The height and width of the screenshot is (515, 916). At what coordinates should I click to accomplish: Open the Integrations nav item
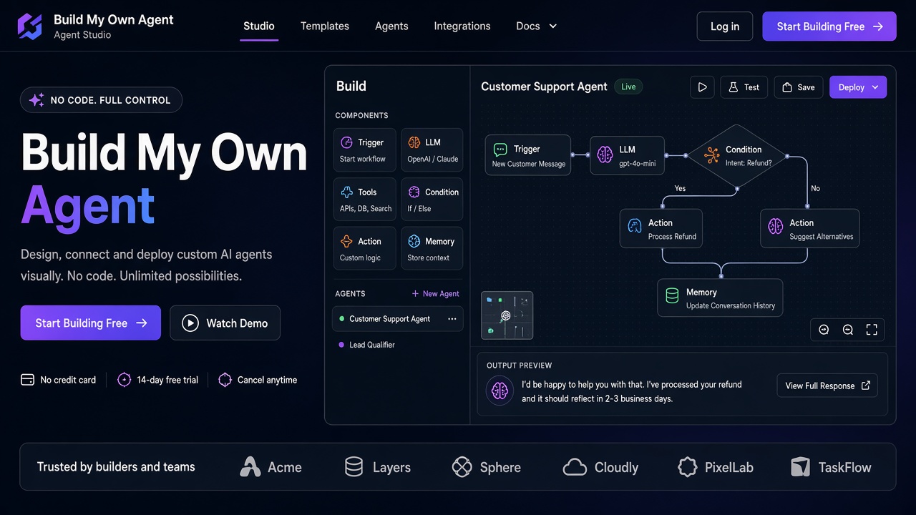(x=462, y=26)
